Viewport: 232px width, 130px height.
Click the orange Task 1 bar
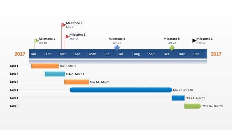click(45, 66)
